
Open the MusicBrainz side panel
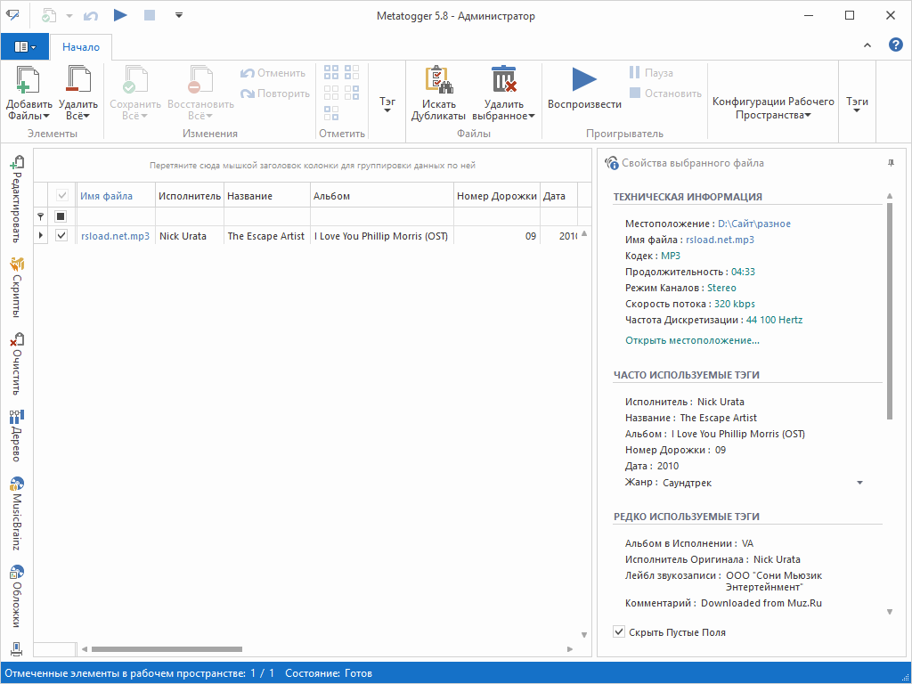[17, 514]
